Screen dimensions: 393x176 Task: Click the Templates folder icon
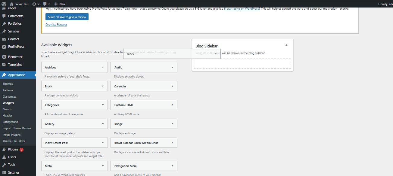[x=4, y=65]
